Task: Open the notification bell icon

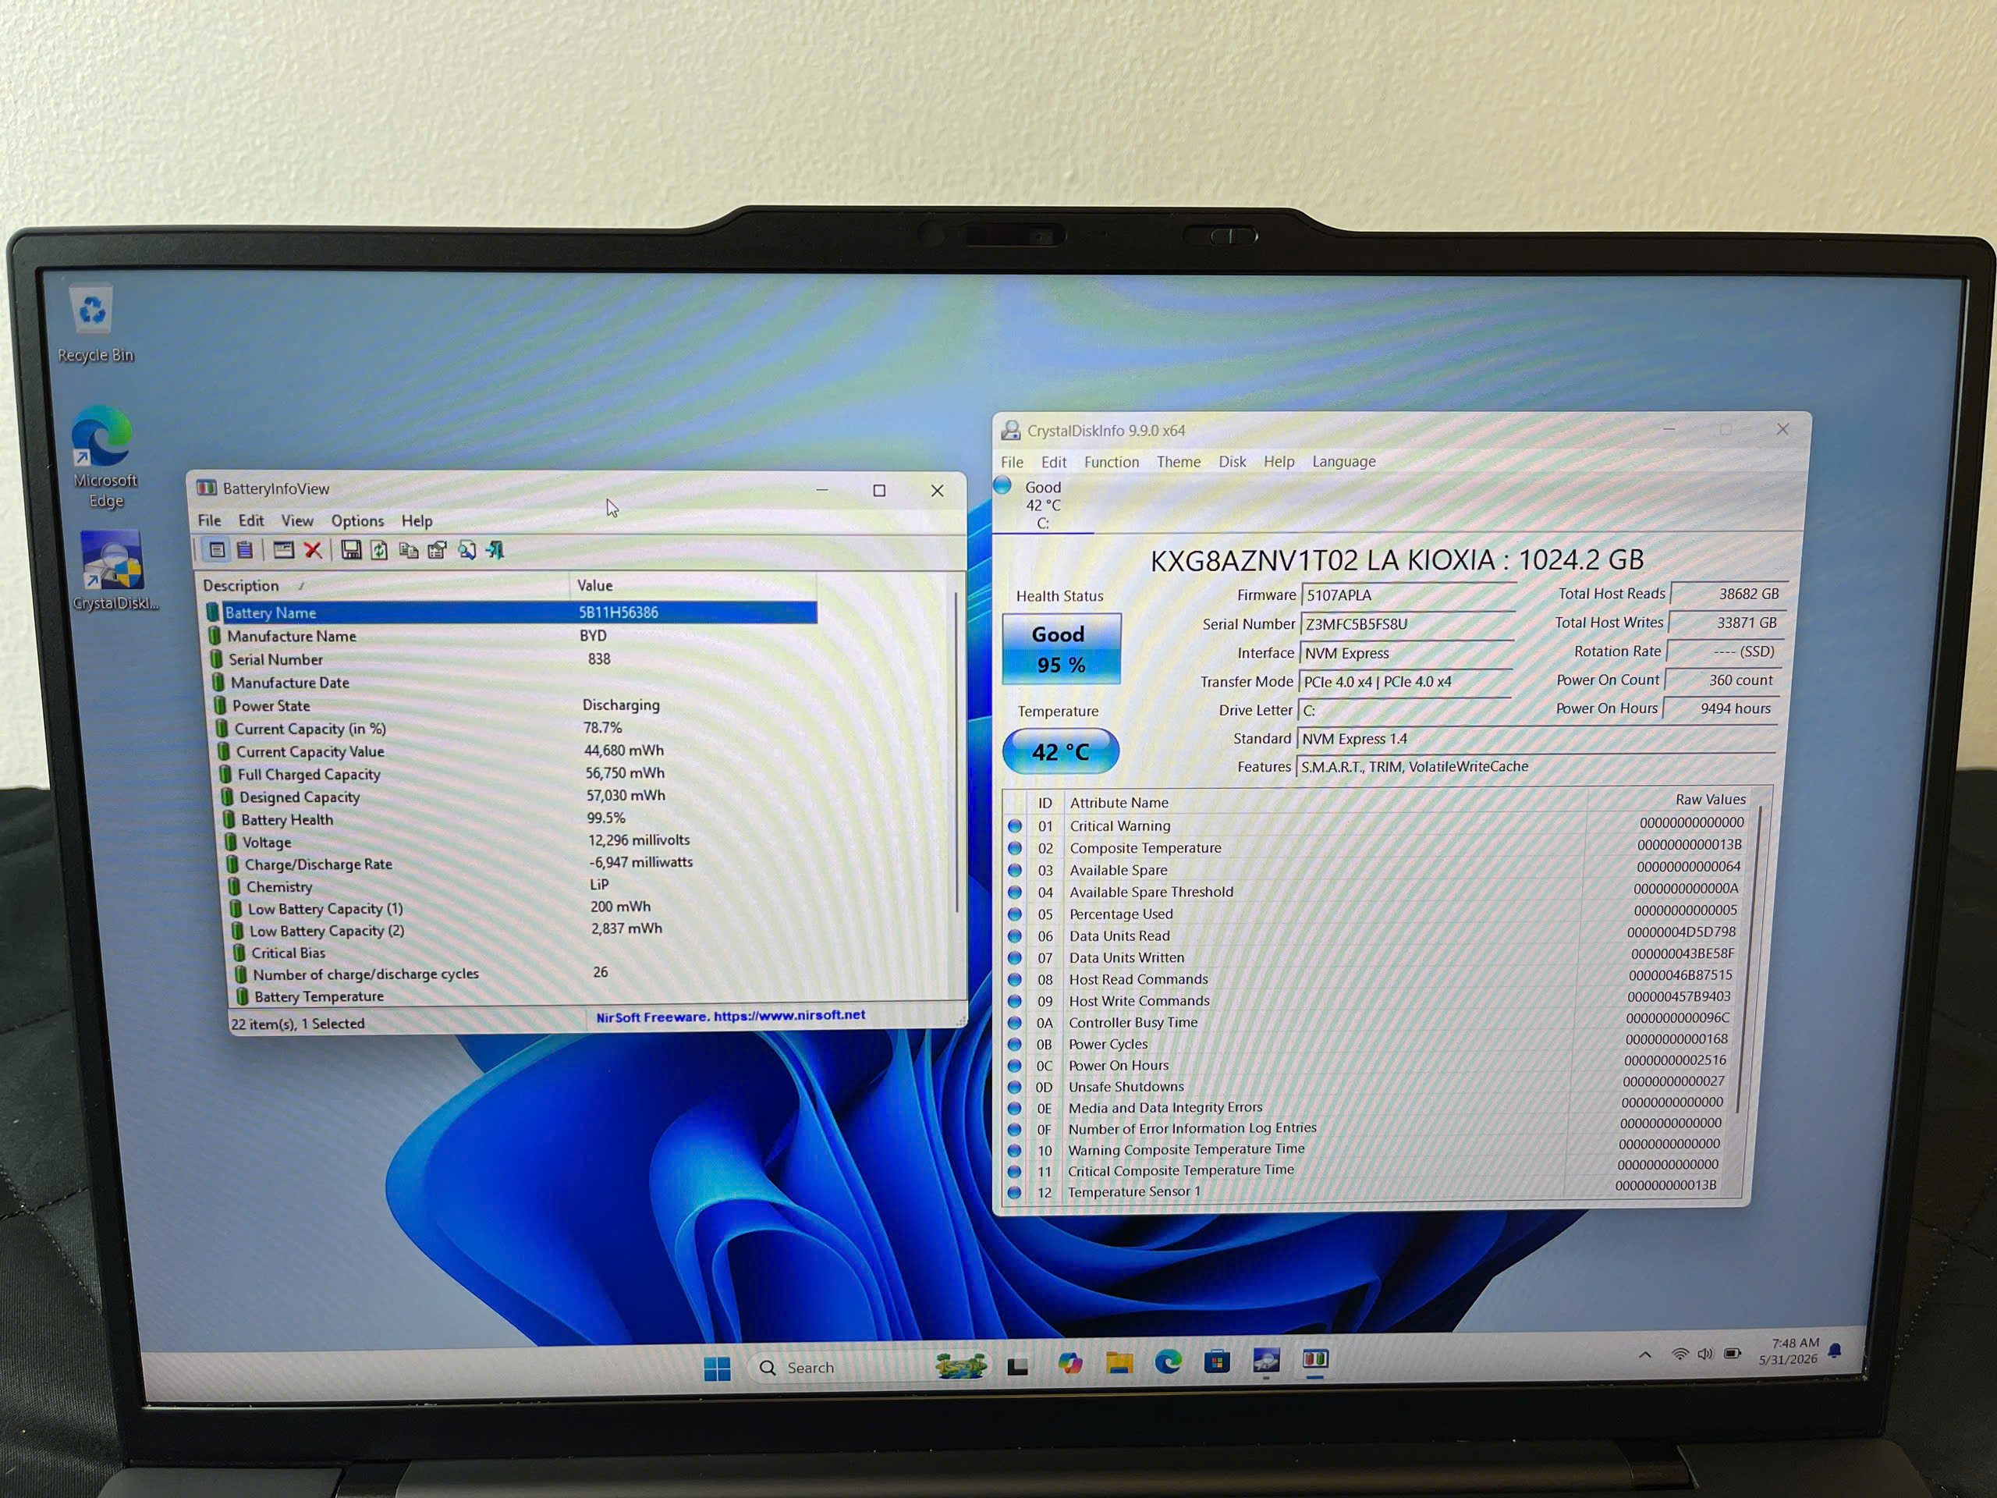Action: 1835,1351
